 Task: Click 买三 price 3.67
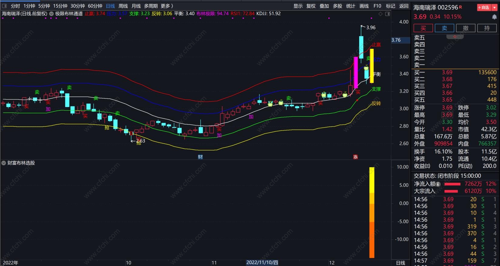pos(447,86)
